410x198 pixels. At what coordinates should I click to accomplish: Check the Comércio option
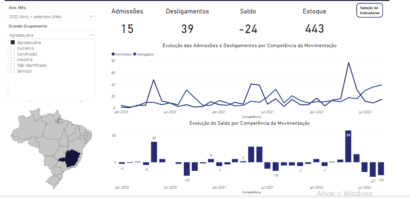(x=13, y=48)
